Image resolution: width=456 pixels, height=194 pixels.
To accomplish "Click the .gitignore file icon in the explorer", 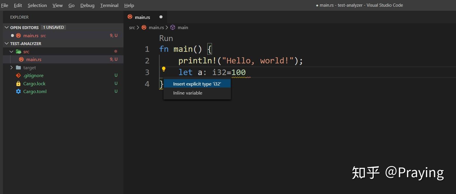I will click(x=18, y=75).
